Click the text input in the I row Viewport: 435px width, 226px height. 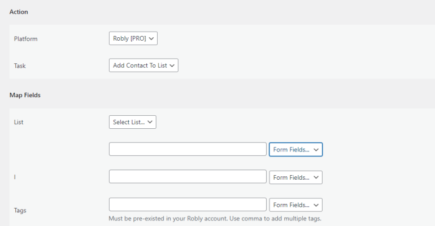188,176
